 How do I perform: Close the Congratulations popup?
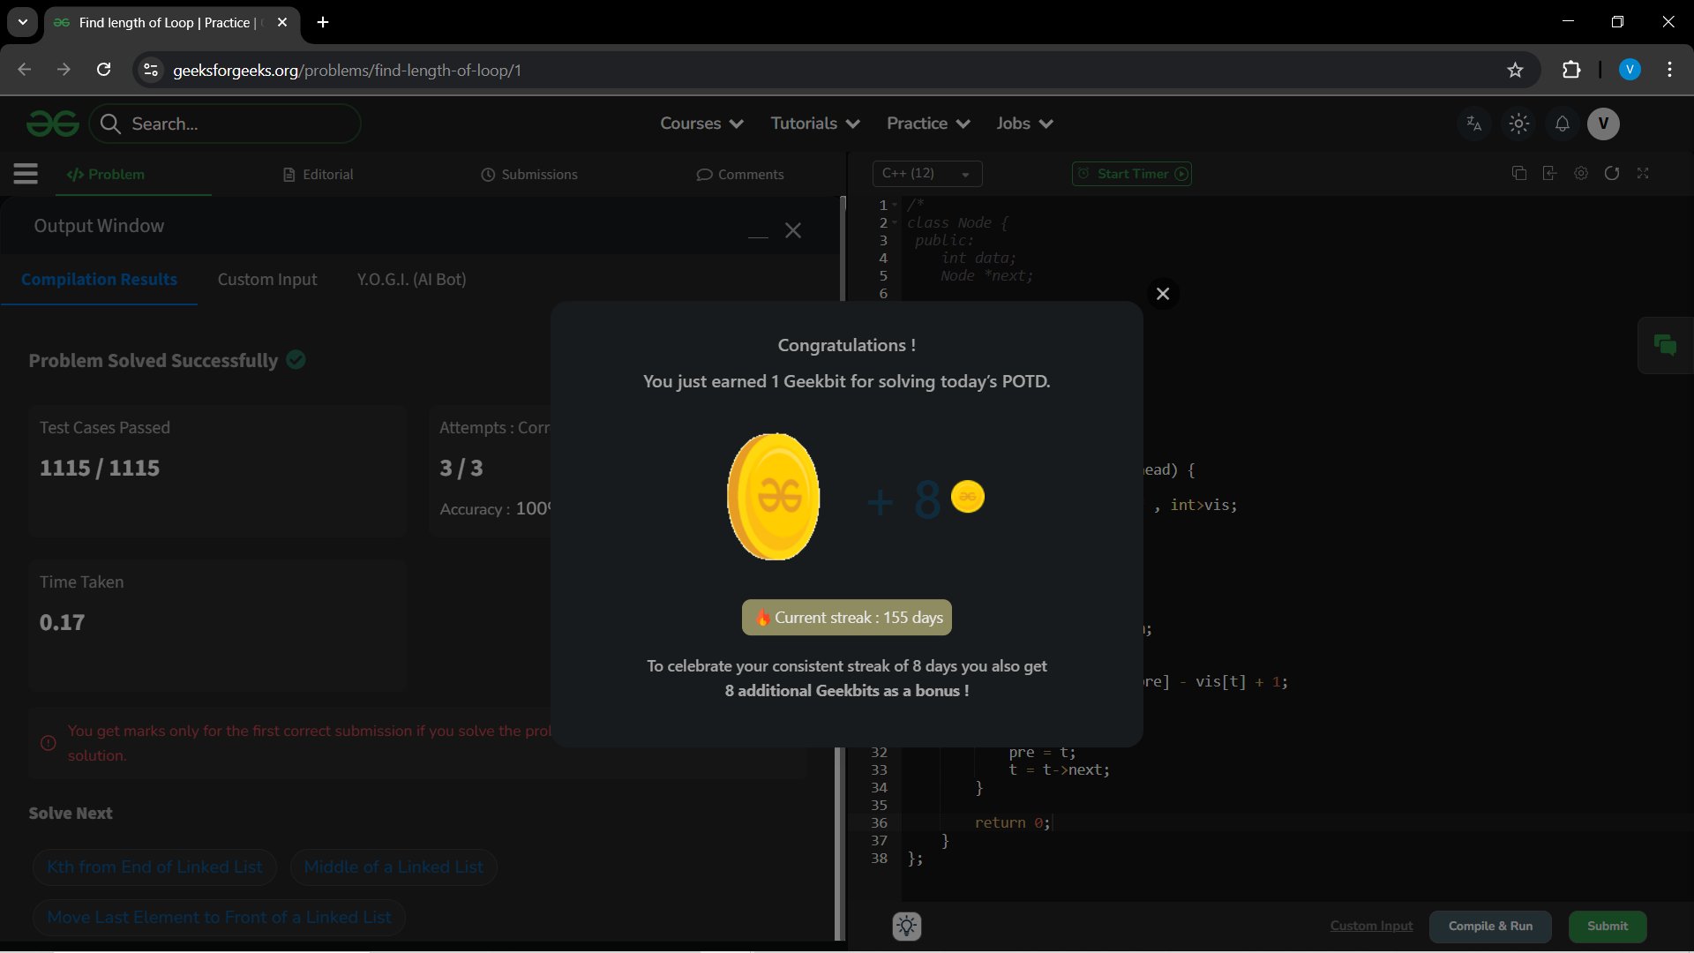coord(1163,294)
